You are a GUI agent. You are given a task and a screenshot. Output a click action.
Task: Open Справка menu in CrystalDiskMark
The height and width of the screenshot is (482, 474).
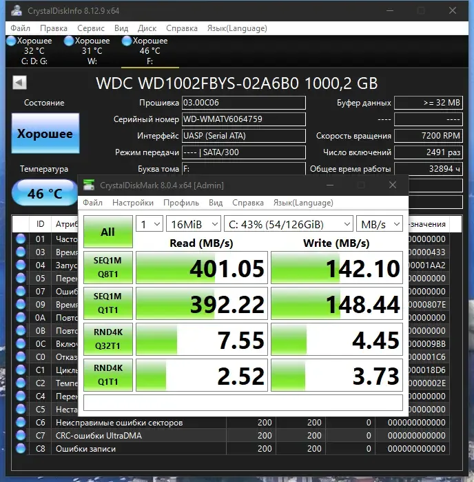(x=247, y=203)
